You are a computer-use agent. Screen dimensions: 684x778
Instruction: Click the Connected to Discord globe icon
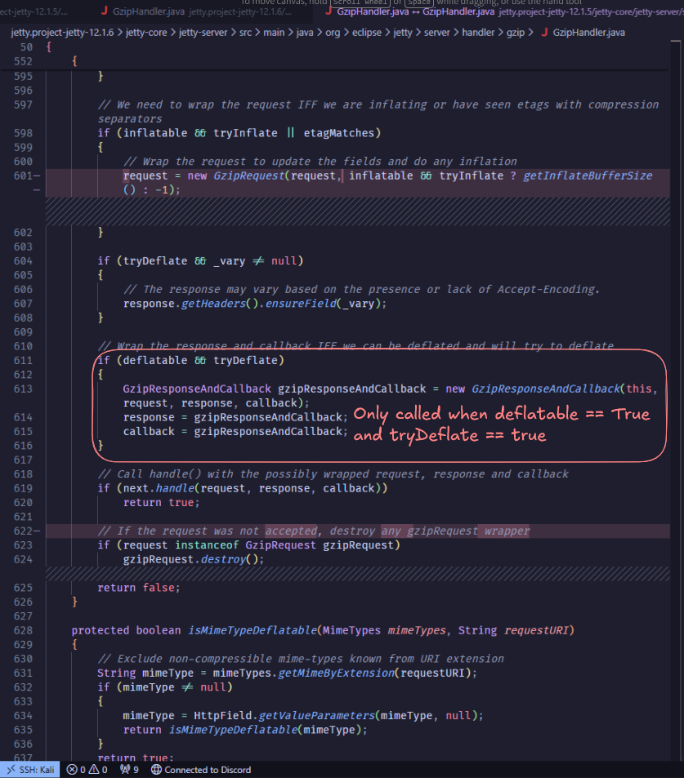point(156,769)
